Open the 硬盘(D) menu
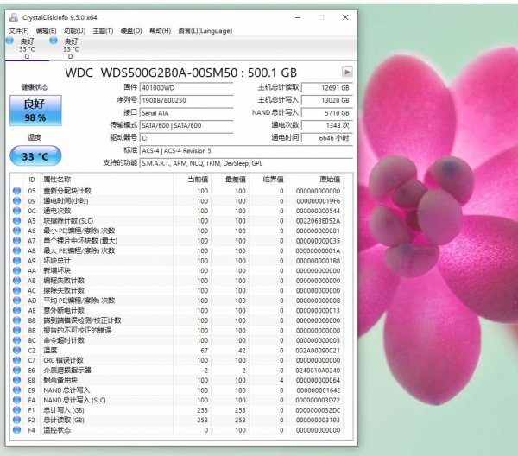Screen dimensions: 518x456 pos(131,31)
